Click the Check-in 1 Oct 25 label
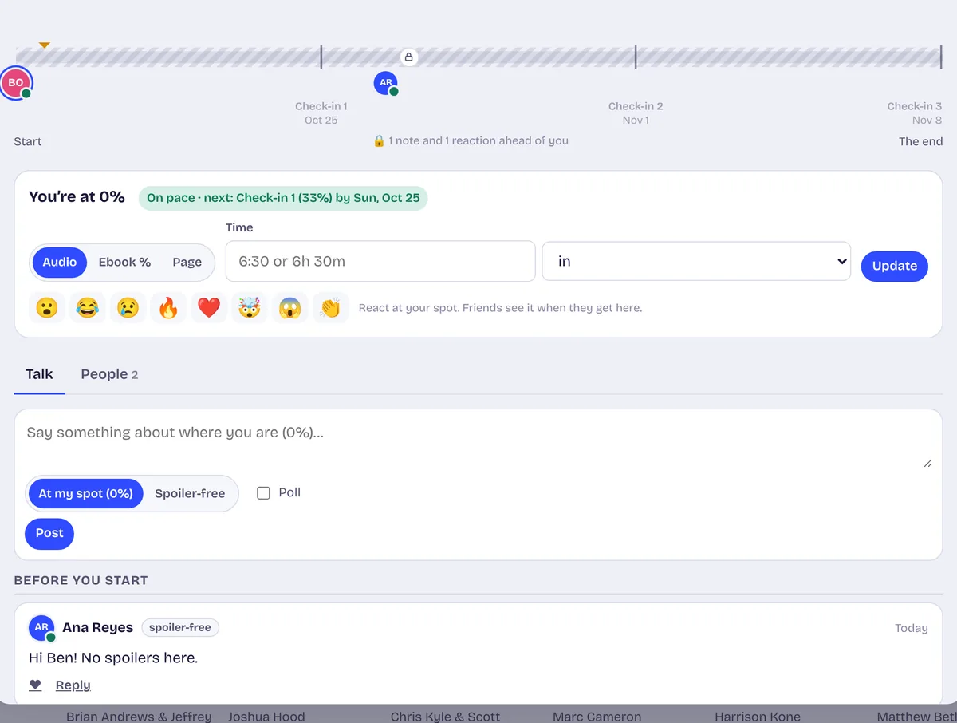The height and width of the screenshot is (723, 957). pos(321,113)
